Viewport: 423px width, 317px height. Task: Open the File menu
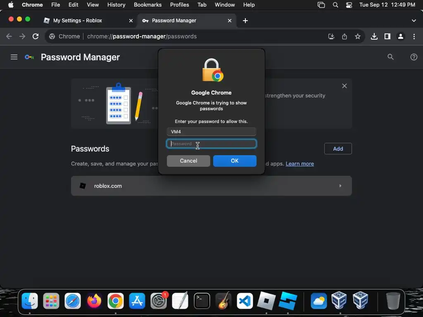(56, 5)
